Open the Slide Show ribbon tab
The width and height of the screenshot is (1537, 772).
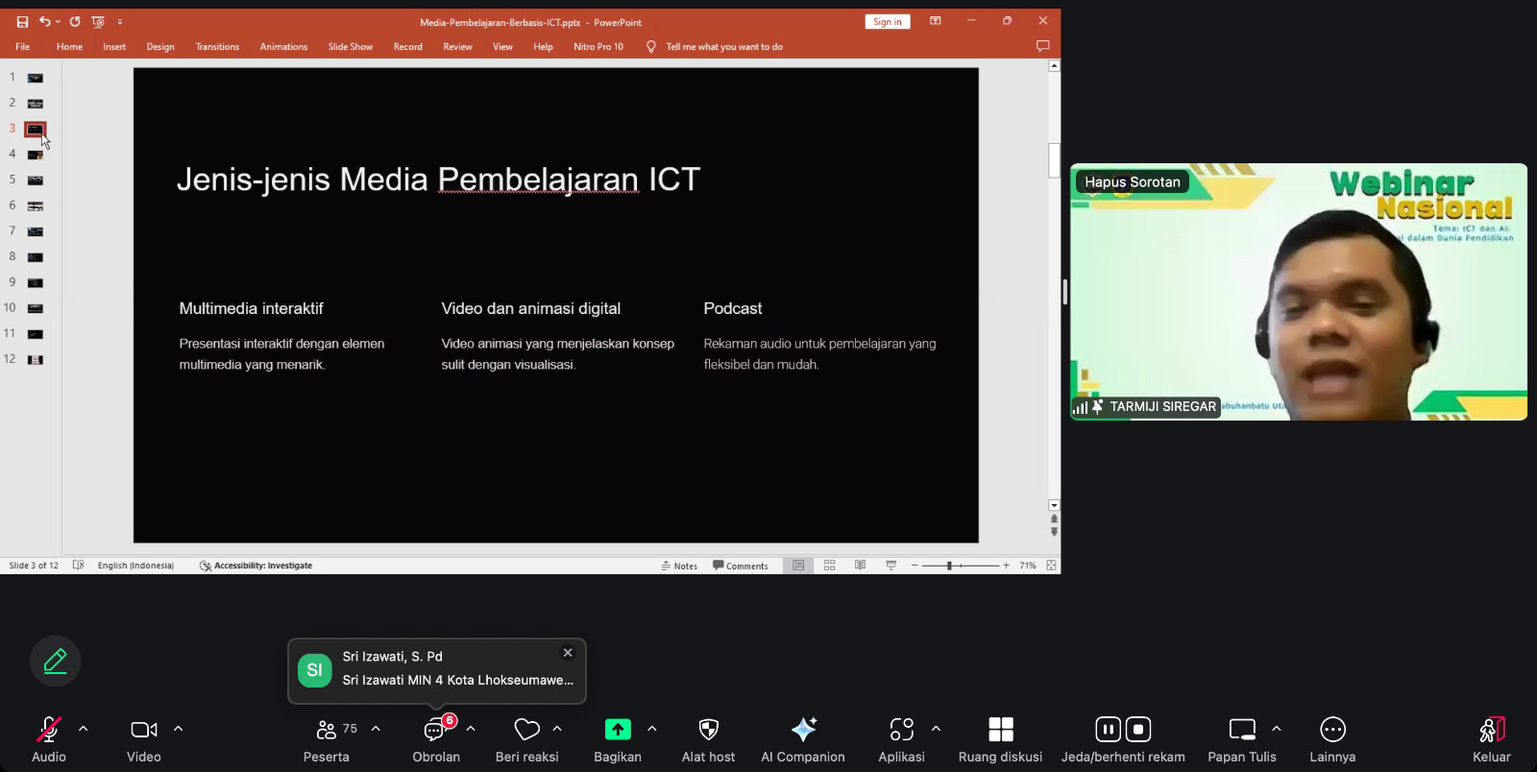[x=350, y=46]
